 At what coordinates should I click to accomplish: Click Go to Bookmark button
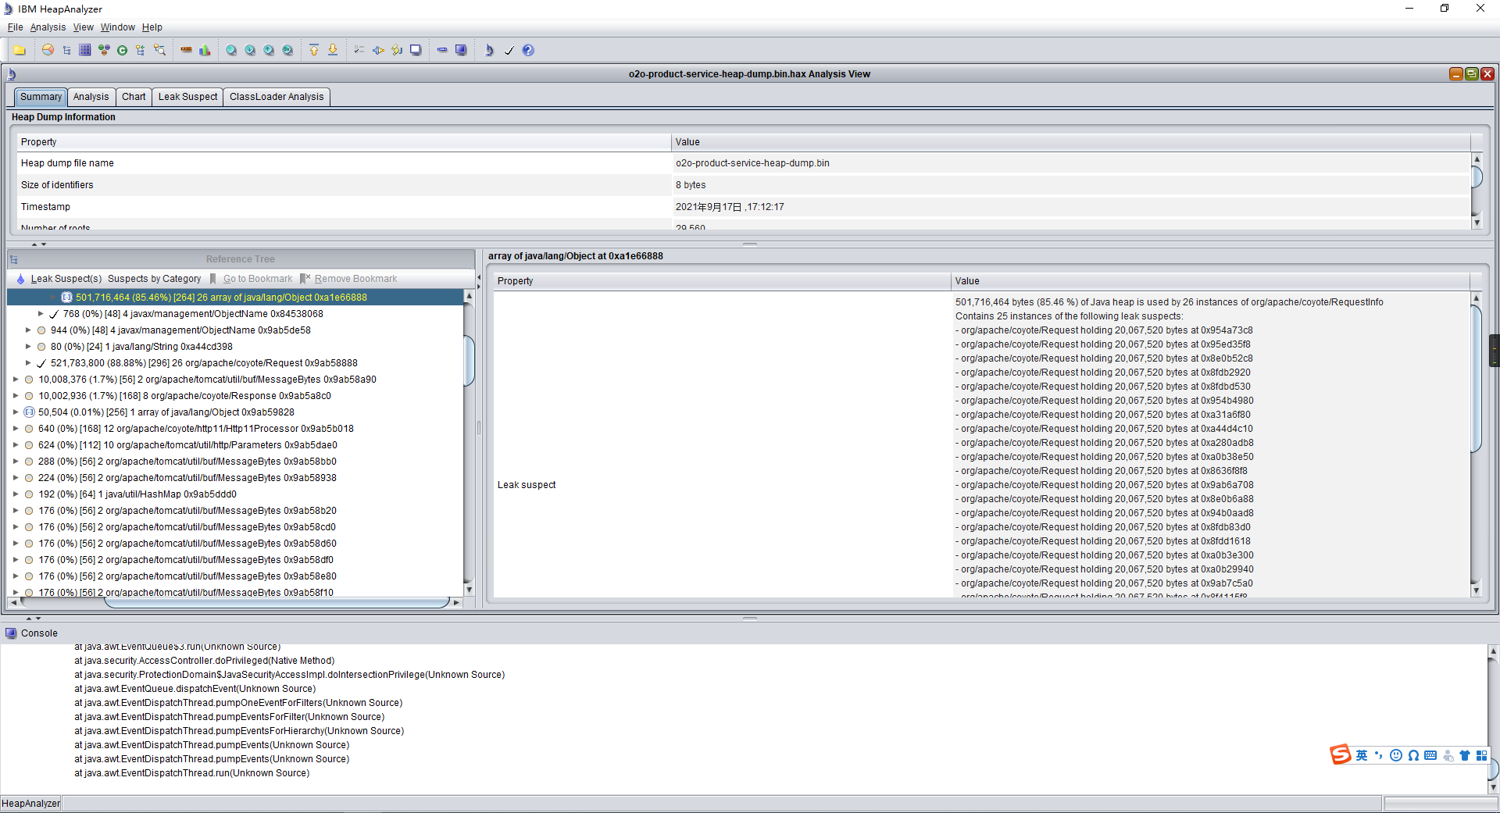point(252,279)
